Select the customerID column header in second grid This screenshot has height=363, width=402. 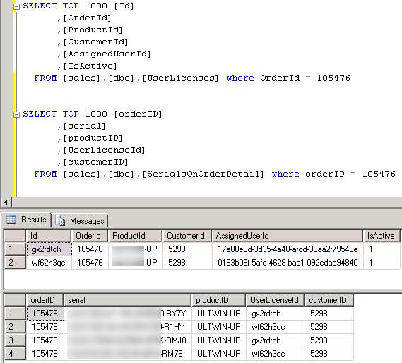(329, 300)
